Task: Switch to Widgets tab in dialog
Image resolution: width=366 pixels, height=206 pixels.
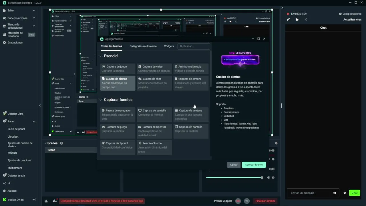Action: coord(169,46)
